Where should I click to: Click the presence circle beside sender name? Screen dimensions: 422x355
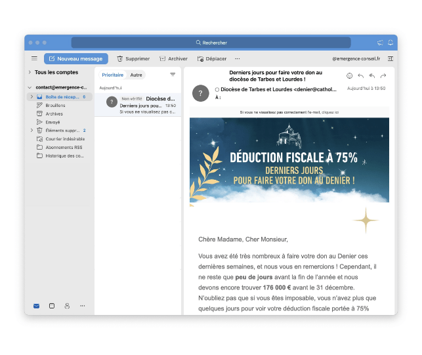pos(217,90)
